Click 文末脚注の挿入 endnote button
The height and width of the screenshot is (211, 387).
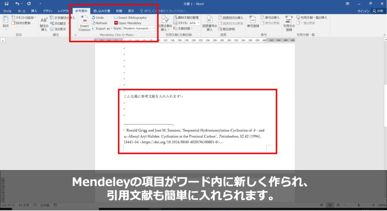[62, 18]
